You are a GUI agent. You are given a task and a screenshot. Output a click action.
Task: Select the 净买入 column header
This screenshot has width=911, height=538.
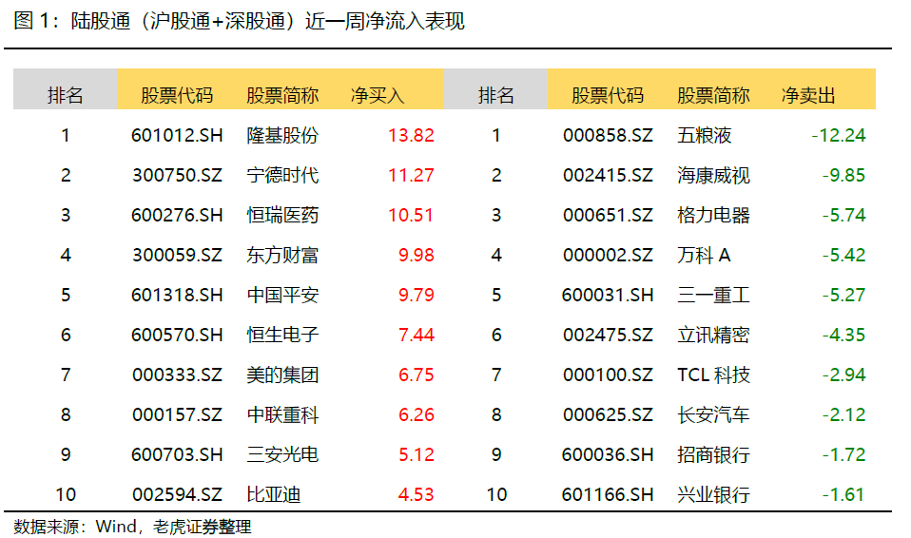point(378,95)
